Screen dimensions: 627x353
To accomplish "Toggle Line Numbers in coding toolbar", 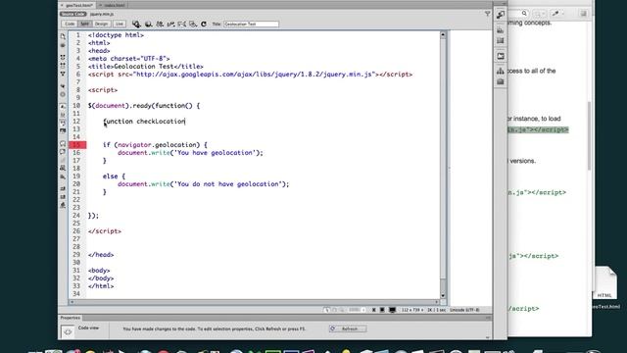I will [x=63, y=106].
